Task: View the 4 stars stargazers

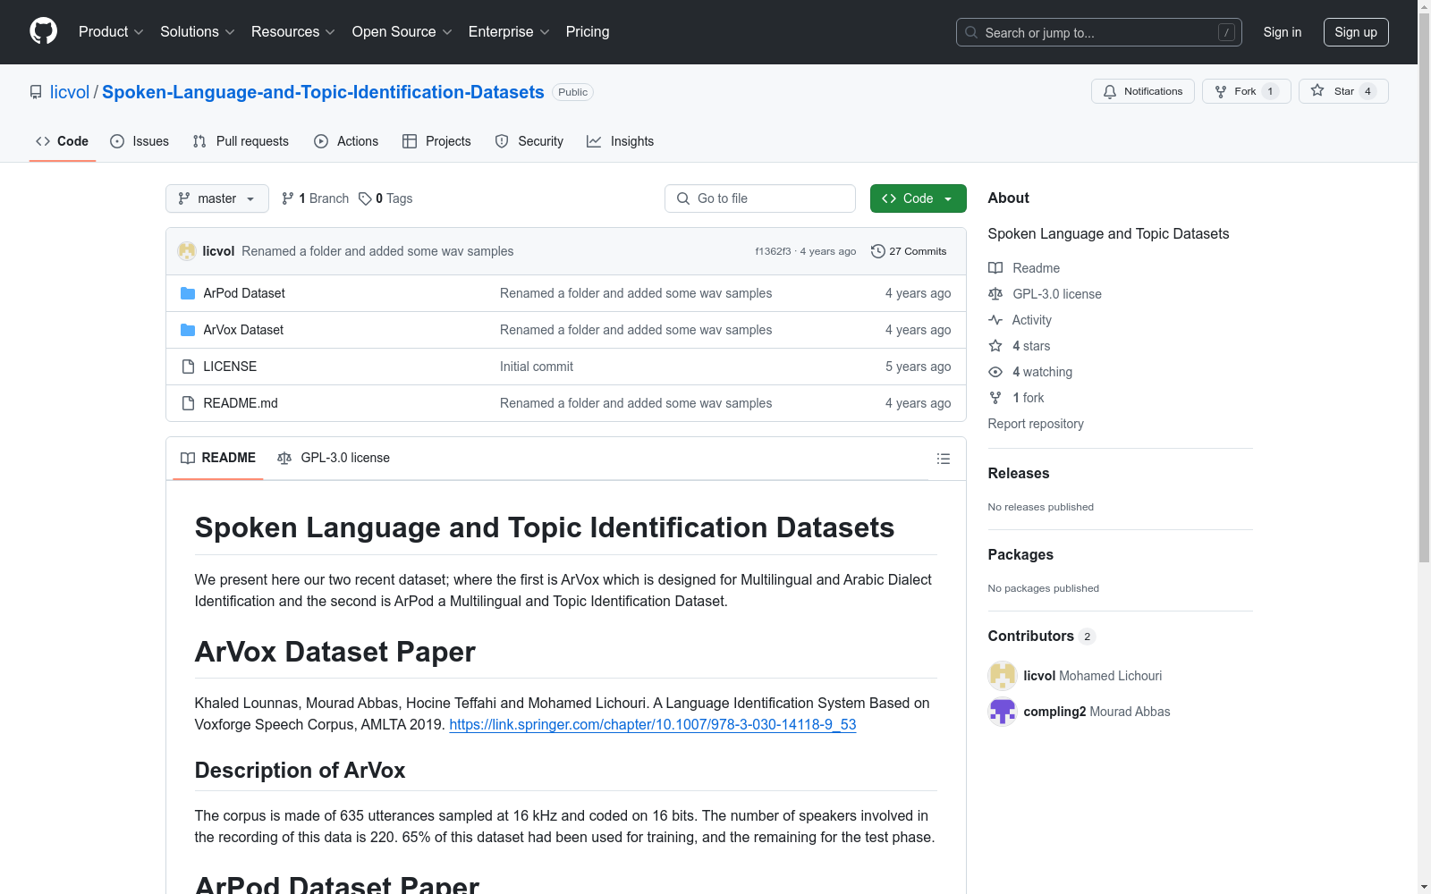Action: pos(1020,346)
